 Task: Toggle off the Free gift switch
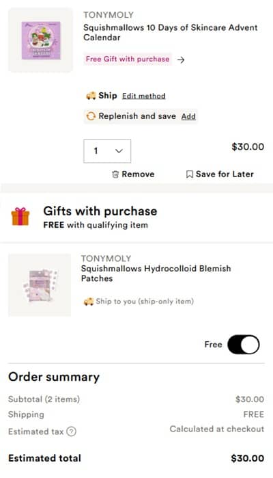pos(243,345)
